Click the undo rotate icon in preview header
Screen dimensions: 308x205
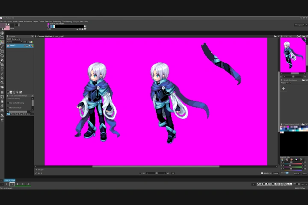click(297, 36)
